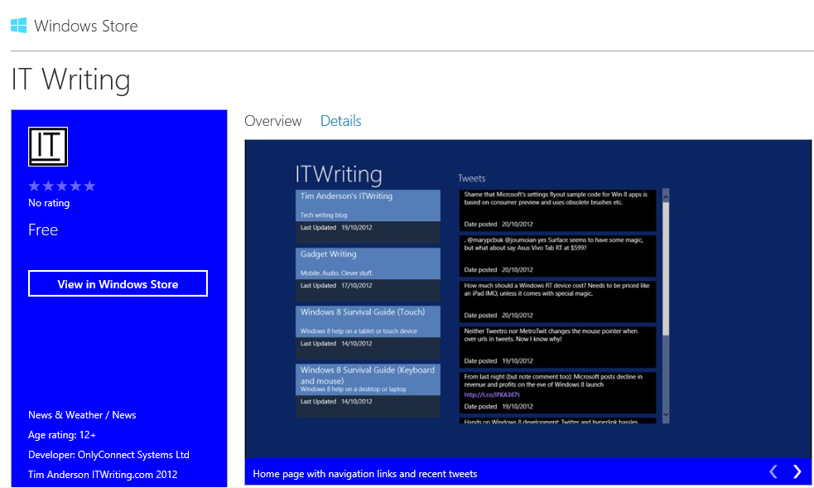Click Windows 8 Survival Guide (Keyboard and mouse) tile
Screen dimensions: 814x488
(368, 390)
